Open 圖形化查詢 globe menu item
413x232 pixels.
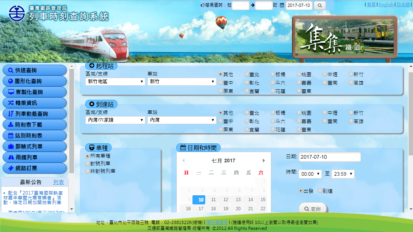pos(35,81)
